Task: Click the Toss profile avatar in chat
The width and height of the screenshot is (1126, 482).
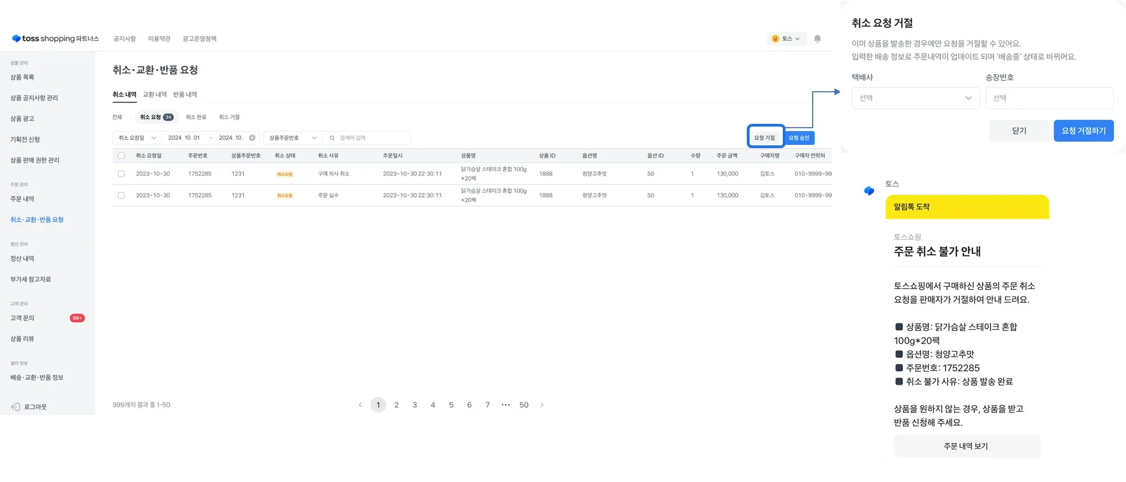Action: coord(869,191)
